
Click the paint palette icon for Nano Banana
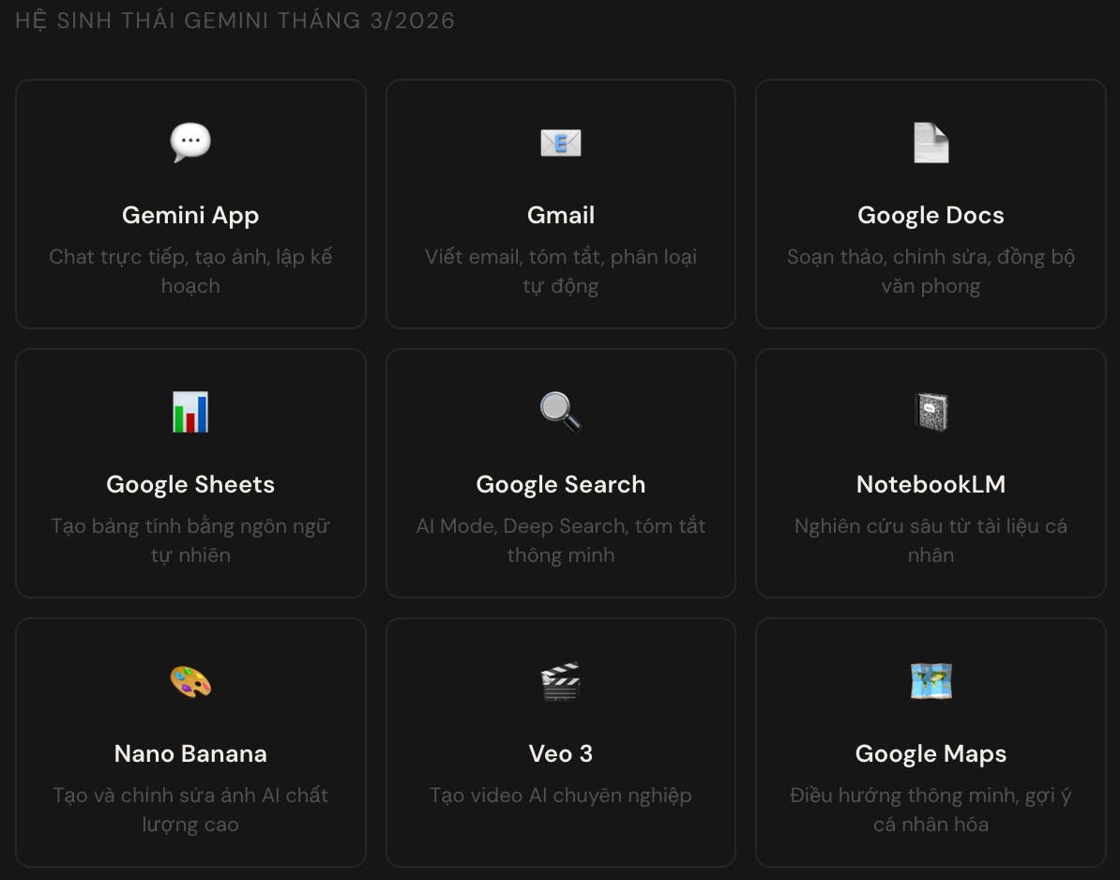[190, 681]
